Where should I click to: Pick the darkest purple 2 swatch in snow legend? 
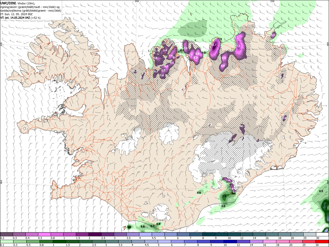95,234
